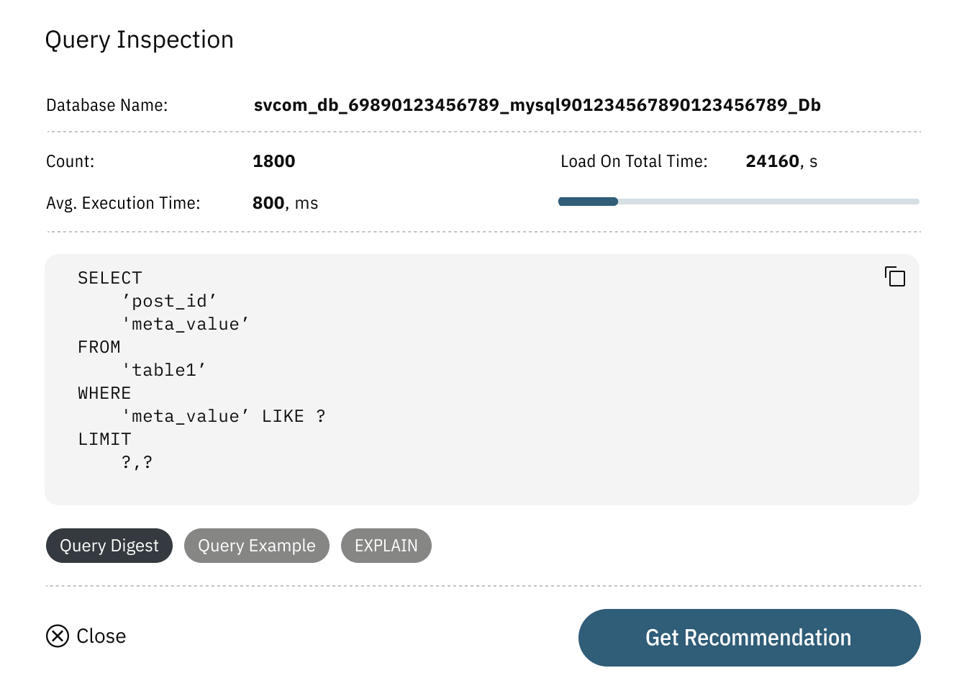The height and width of the screenshot is (691, 967).
Task: Select the database name svcom_db text
Action: click(537, 105)
